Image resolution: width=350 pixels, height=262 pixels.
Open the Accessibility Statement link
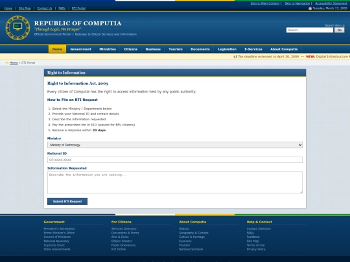331,3
